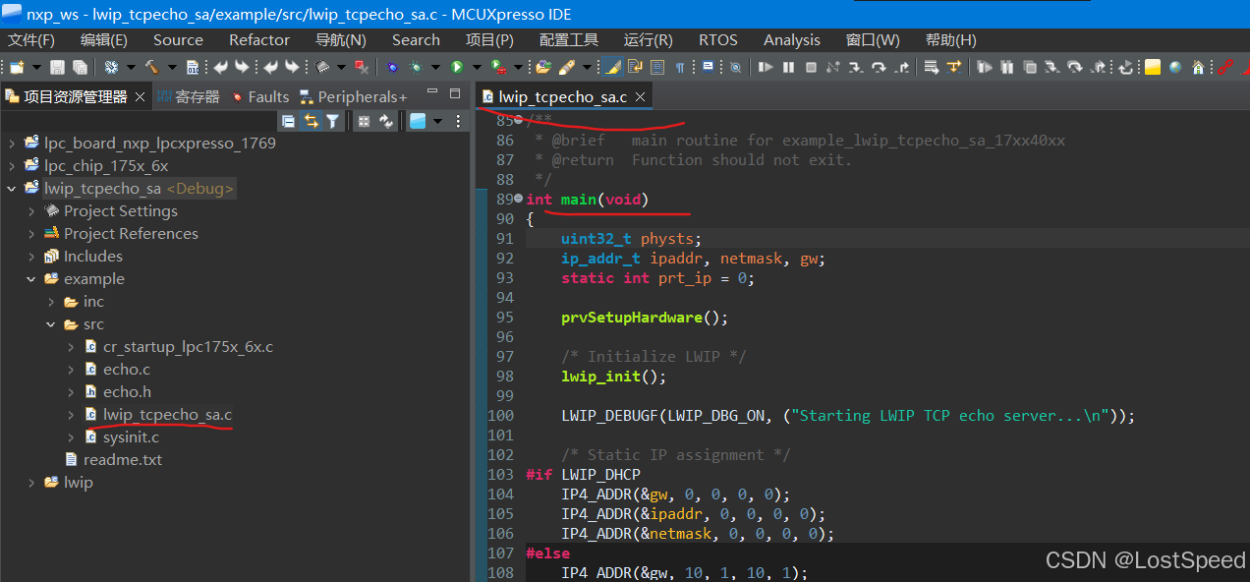This screenshot has height=582, width=1250.
Task: Click the yellow sticky note toolbar icon
Action: point(1153,67)
